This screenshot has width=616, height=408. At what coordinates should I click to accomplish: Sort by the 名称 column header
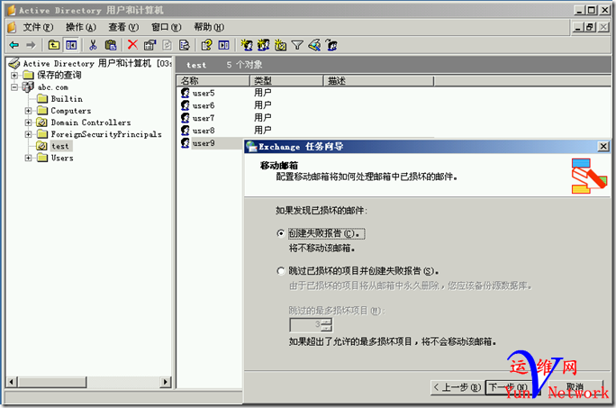213,81
